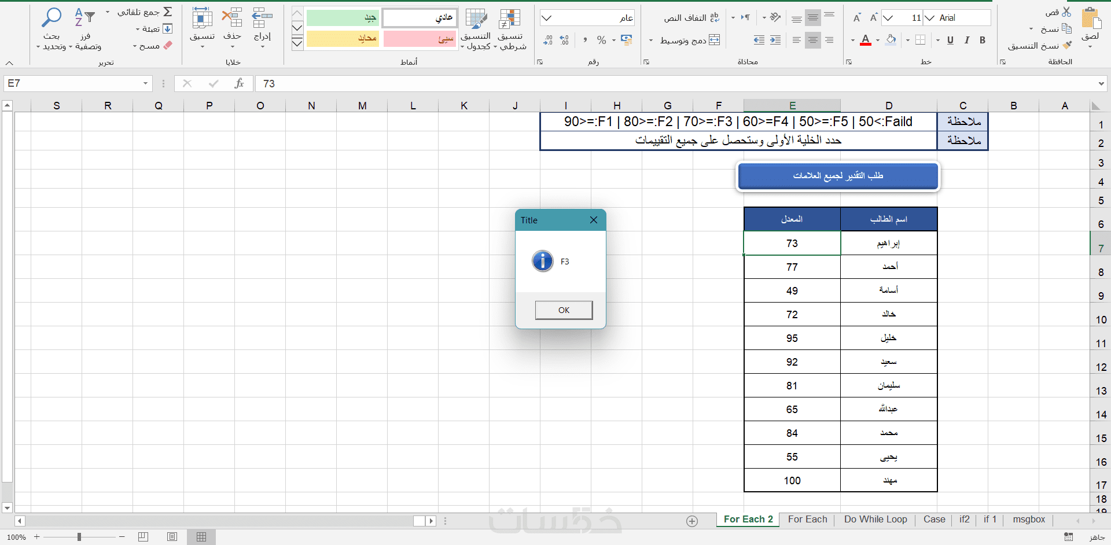Toggle Wrap Text (التفاف النص)

click(691, 18)
